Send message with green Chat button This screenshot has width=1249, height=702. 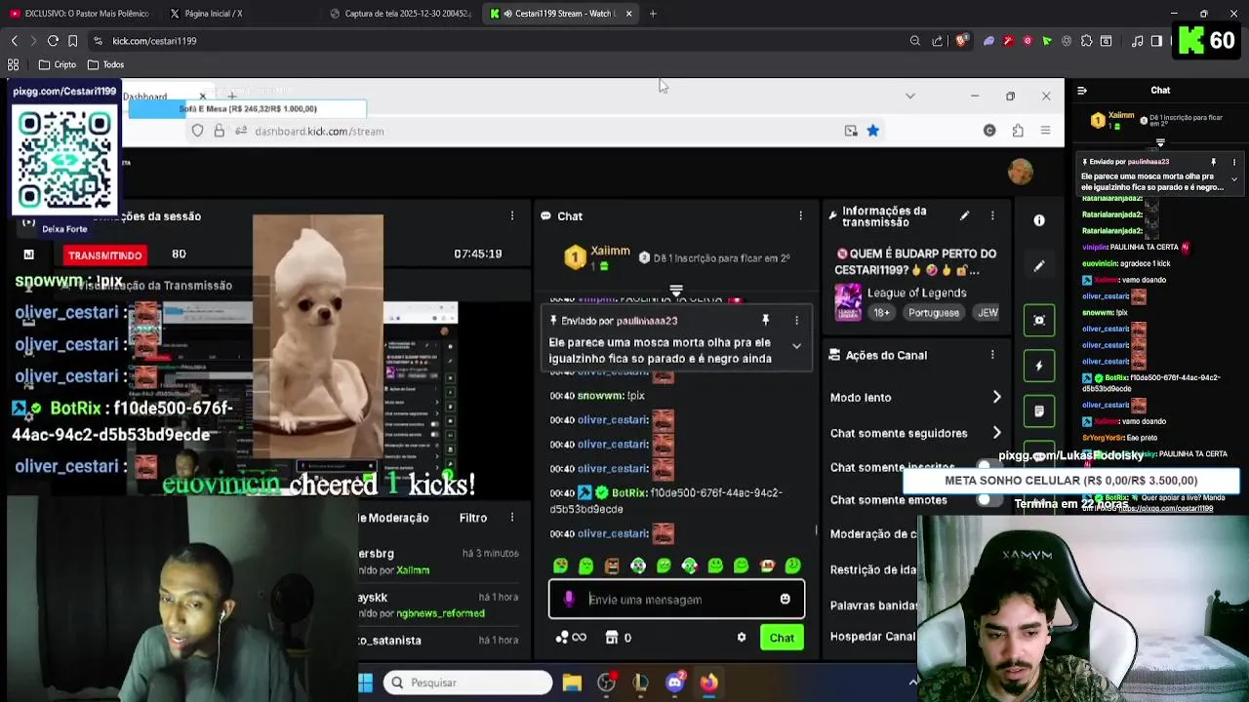(782, 638)
